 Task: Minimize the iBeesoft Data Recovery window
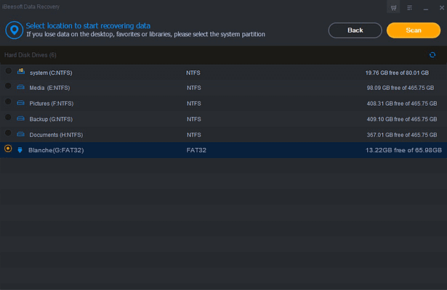pos(425,8)
